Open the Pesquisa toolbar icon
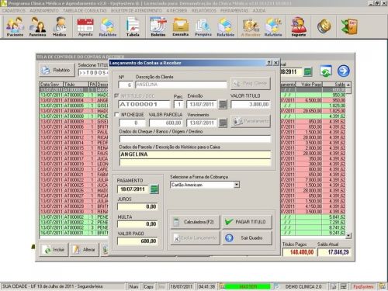Screen dimensions: 388x291 coord(203,26)
